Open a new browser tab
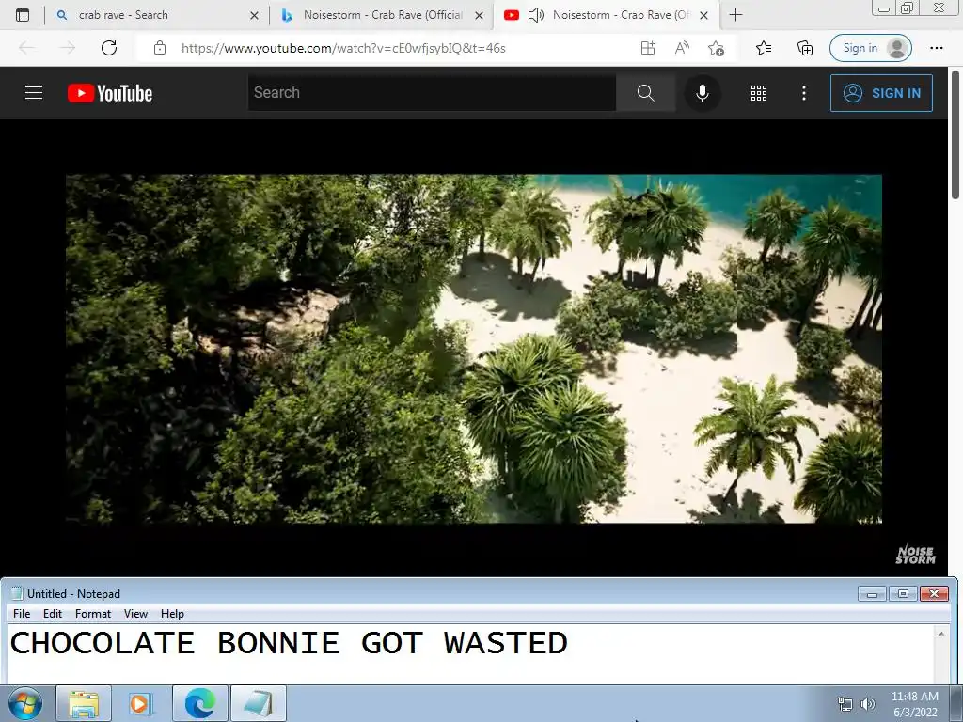Screen dimensions: 963x722 click(x=735, y=15)
